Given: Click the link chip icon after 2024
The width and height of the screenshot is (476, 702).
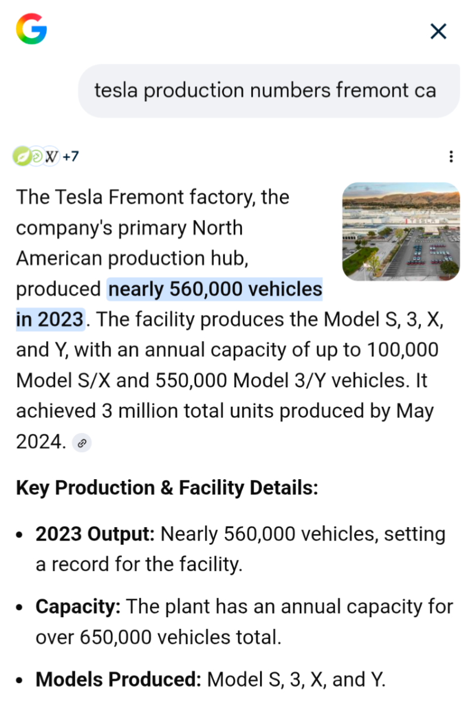Looking at the screenshot, I should [82, 443].
